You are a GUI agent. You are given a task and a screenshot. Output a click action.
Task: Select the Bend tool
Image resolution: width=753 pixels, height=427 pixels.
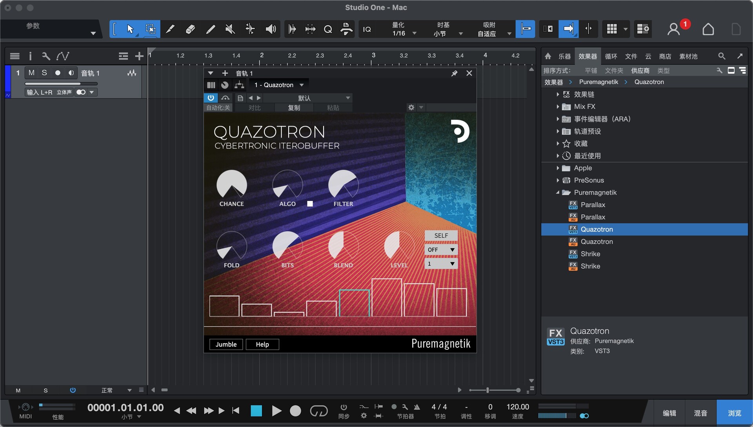(250, 29)
